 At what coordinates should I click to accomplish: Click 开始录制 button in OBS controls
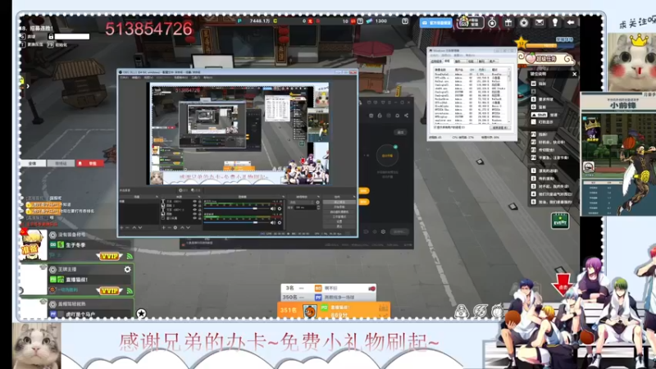click(x=339, y=207)
